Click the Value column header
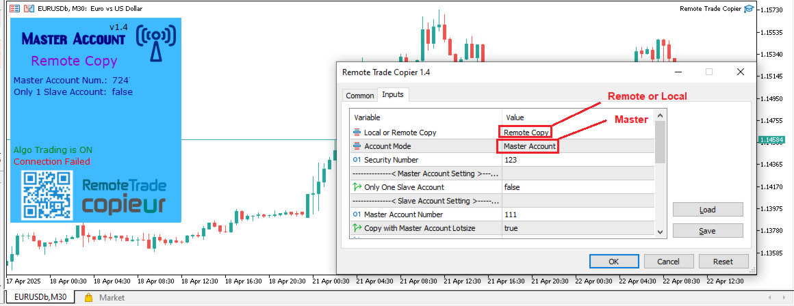This screenshot has width=794, height=306. (578, 117)
